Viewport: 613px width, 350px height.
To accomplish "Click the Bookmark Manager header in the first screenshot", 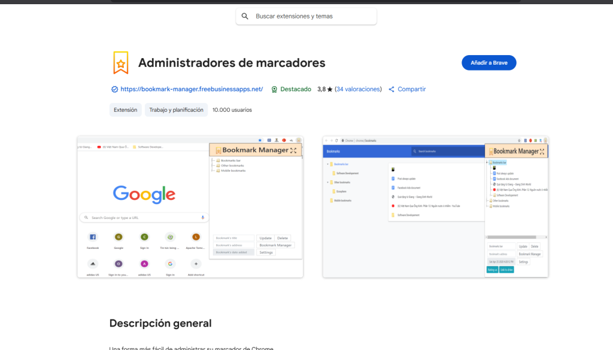I will pos(256,150).
